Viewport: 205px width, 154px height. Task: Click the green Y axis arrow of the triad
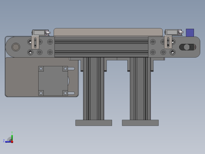point(12,137)
